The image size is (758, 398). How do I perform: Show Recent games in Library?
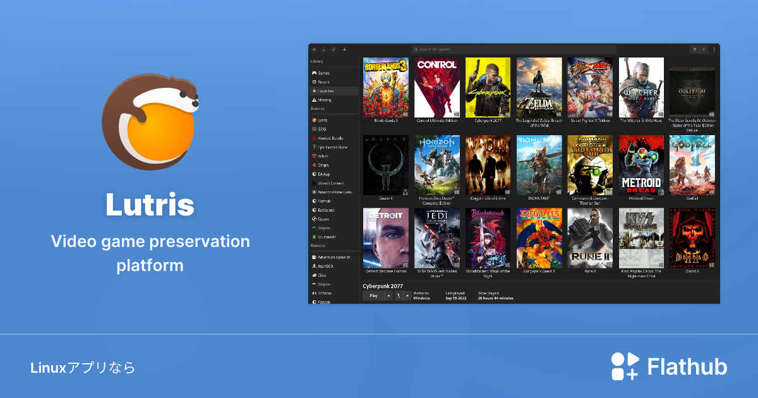(x=323, y=82)
